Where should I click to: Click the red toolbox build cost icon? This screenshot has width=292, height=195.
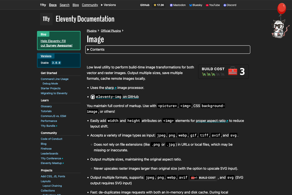pos(233,71)
